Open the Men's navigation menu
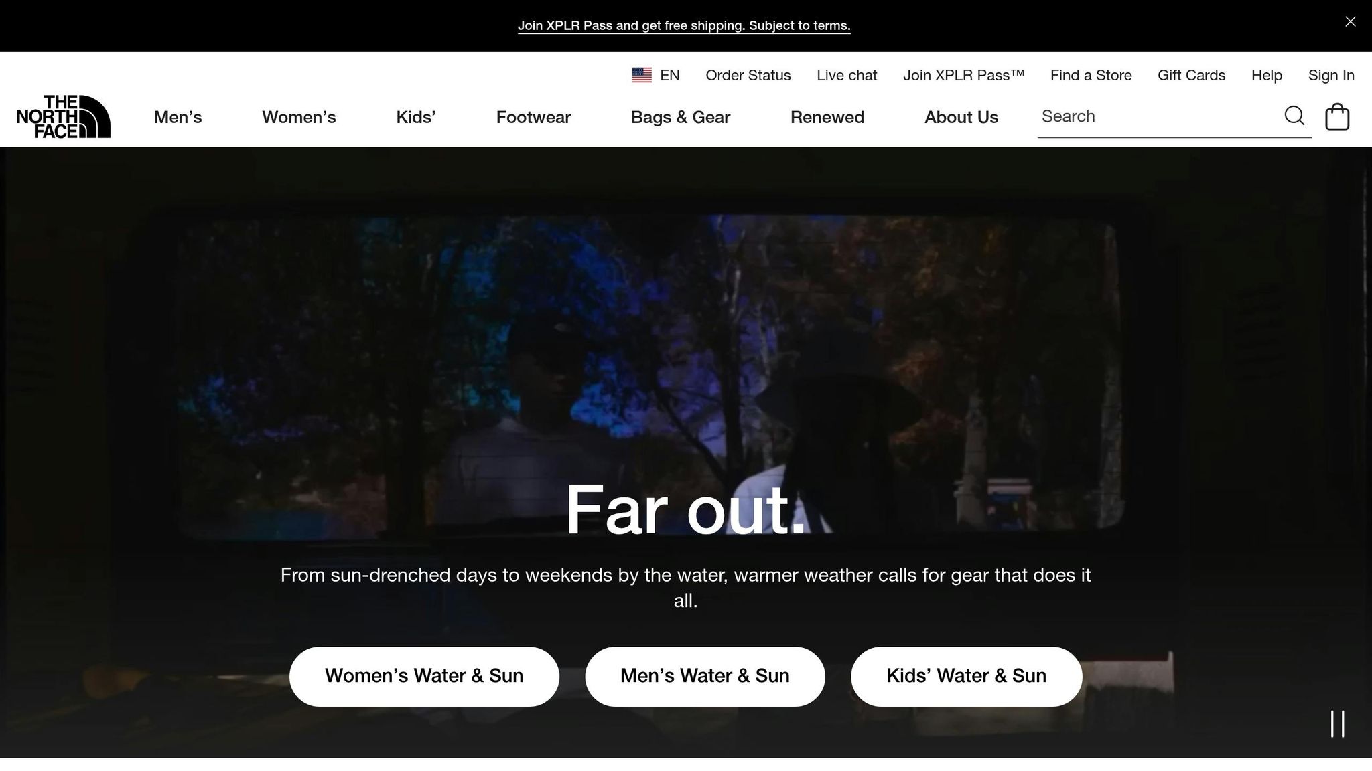This screenshot has width=1372, height=771. [178, 117]
